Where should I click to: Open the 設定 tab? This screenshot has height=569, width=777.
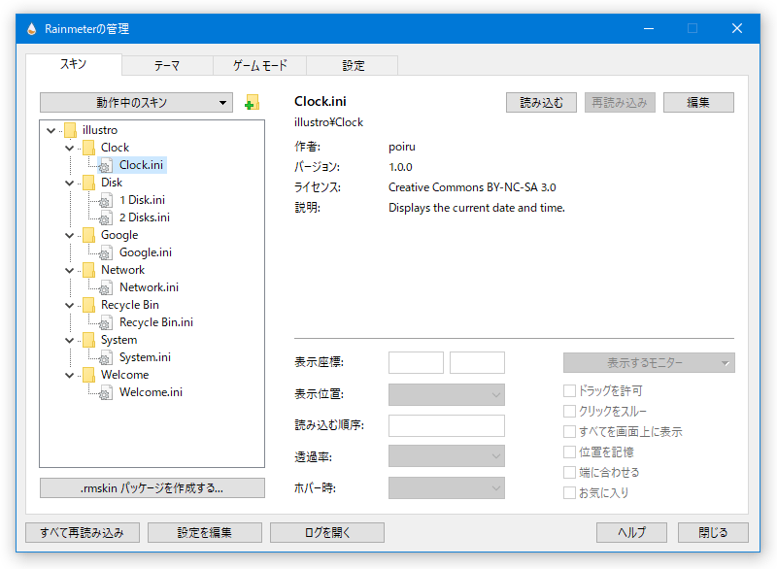pyautogui.click(x=353, y=65)
